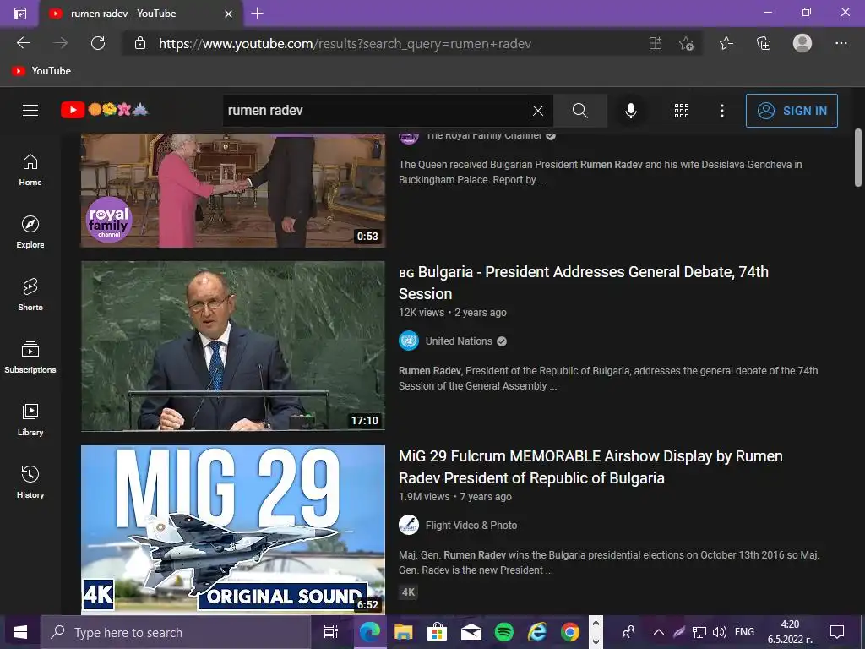Open Internet Explorer from the taskbar
The height and width of the screenshot is (649, 865).
click(536, 632)
